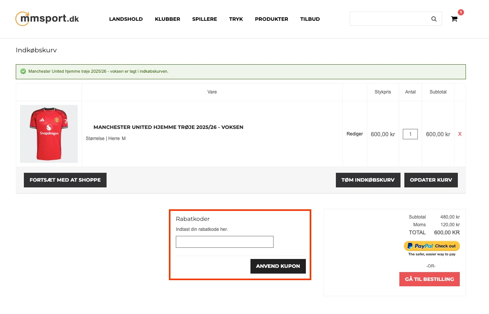
Task: Click the Antal quantity field
Action: (x=410, y=134)
